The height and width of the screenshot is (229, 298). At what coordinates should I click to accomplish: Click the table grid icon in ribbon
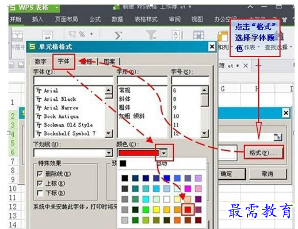198,35
